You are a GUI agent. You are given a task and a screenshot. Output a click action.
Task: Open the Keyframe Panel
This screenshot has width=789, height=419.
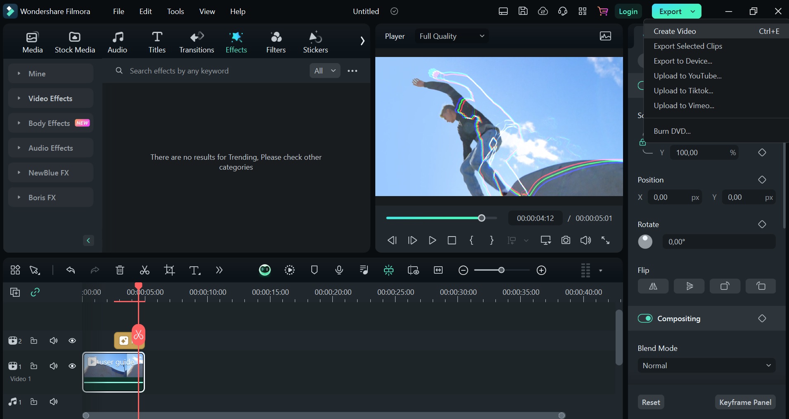pyautogui.click(x=745, y=402)
